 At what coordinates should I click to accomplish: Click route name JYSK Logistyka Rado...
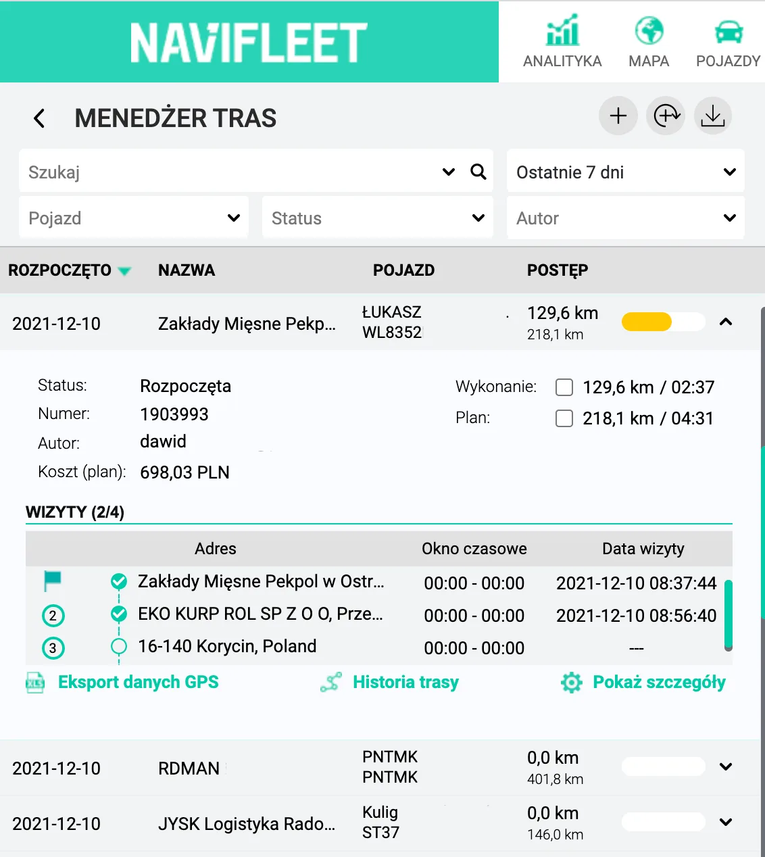247,824
